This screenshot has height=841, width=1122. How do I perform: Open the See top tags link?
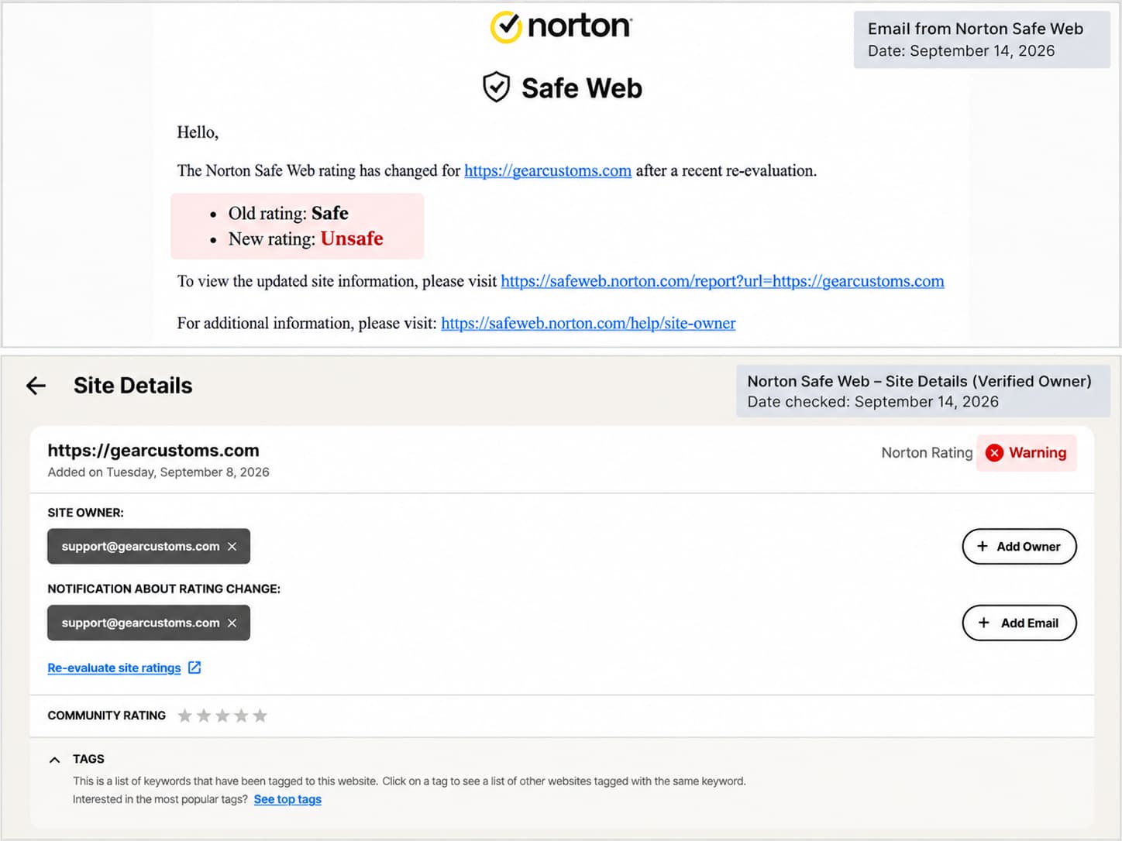point(287,799)
